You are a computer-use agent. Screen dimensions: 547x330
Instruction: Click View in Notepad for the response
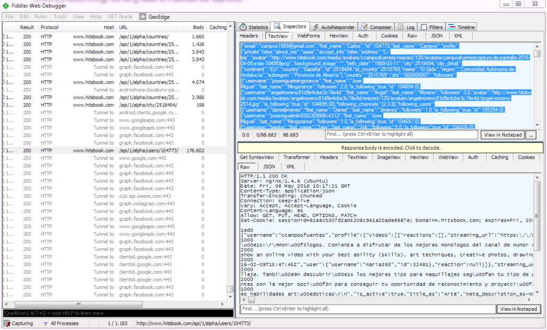point(518,309)
